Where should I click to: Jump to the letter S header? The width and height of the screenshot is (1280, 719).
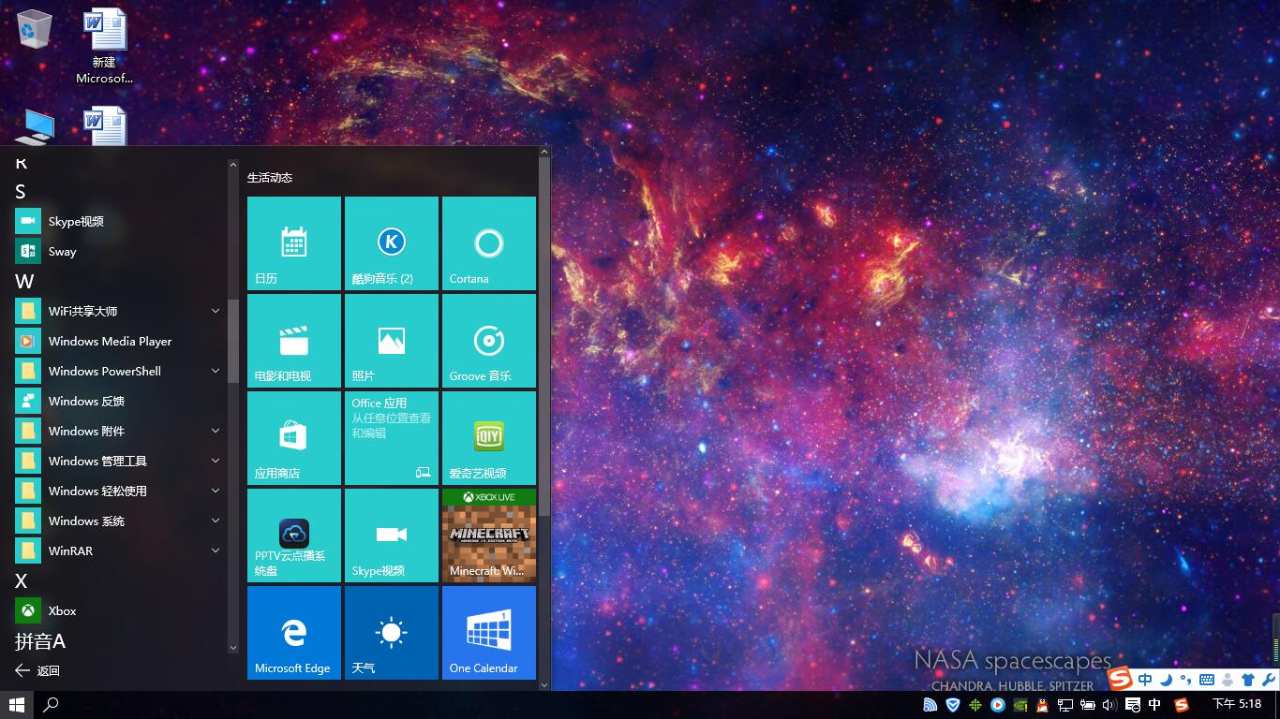click(21, 192)
